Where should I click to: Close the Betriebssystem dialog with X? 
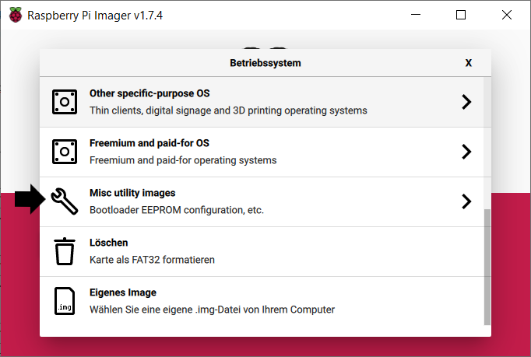click(469, 63)
